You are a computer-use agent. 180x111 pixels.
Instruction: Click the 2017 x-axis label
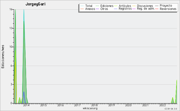click(x=77, y=105)
